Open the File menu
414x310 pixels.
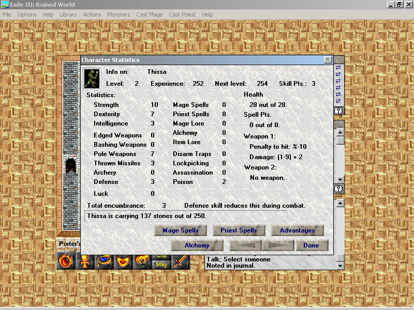tap(7, 14)
